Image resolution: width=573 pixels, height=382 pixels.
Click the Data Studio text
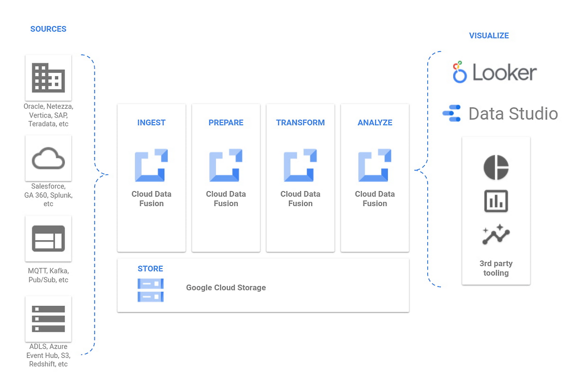pos(513,114)
